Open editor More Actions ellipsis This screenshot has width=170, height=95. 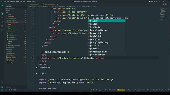[x=168, y=4]
